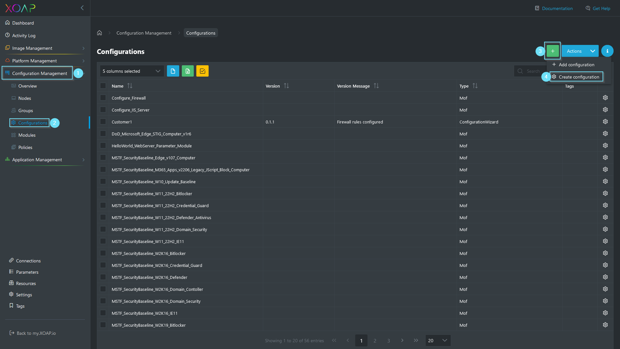Select Create configuration menu entry
The image size is (620, 349).
[576, 77]
